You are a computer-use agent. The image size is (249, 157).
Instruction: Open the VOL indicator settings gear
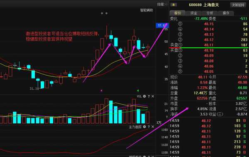pyautogui.click(x=144, y=96)
